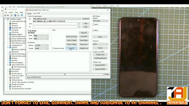Screen dimensions: 189x106
Task: Click the Format FS button
Action: (71, 48)
